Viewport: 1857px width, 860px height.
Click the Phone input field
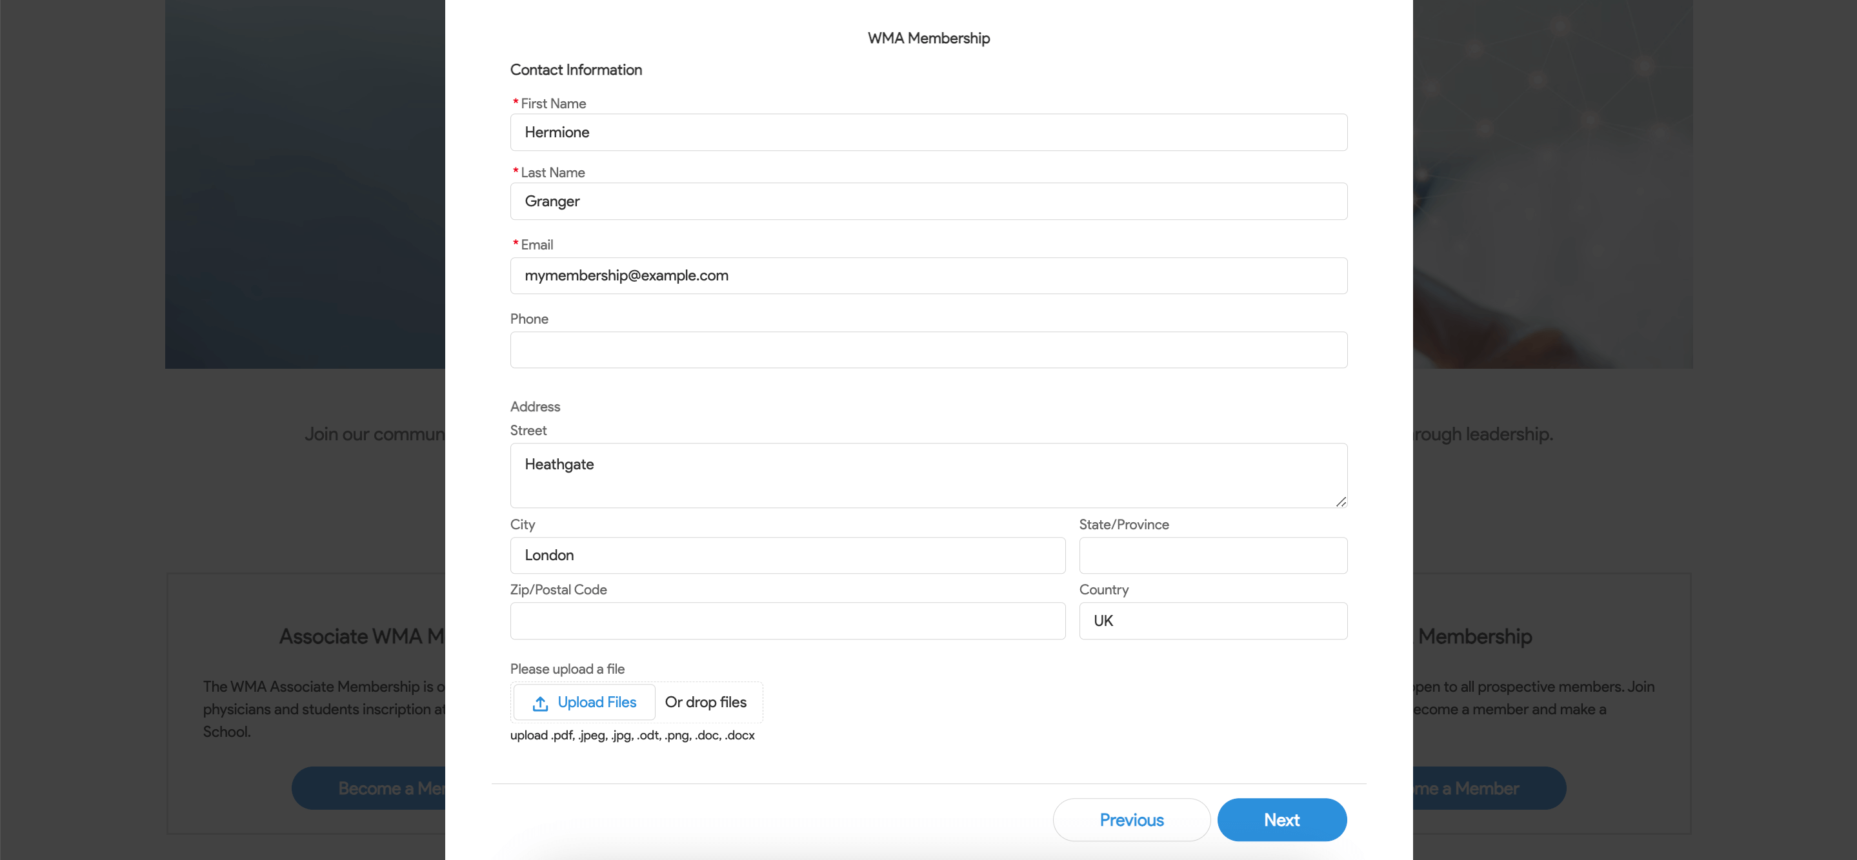click(928, 350)
